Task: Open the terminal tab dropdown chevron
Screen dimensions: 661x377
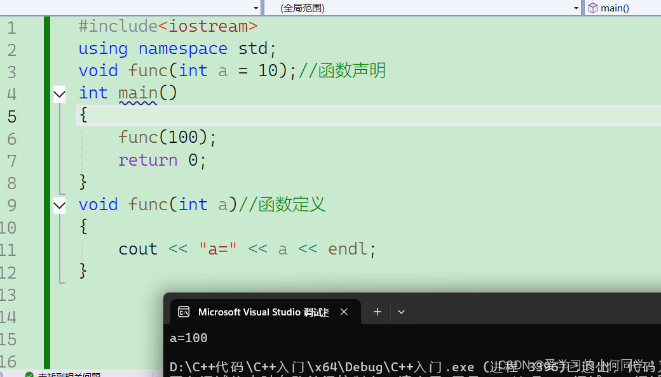Action: point(401,312)
